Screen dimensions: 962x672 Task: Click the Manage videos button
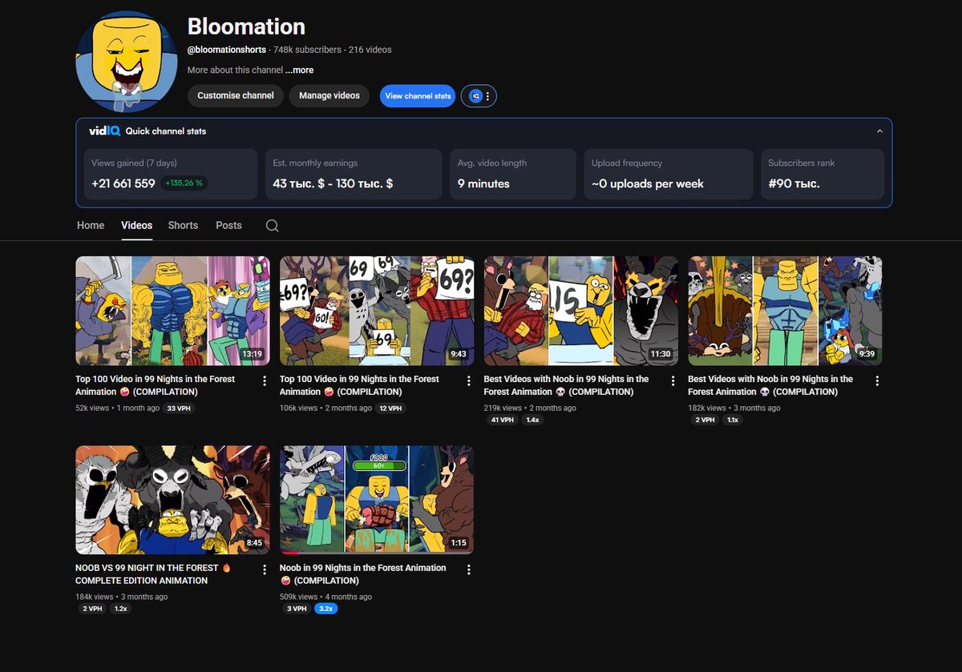click(329, 95)
